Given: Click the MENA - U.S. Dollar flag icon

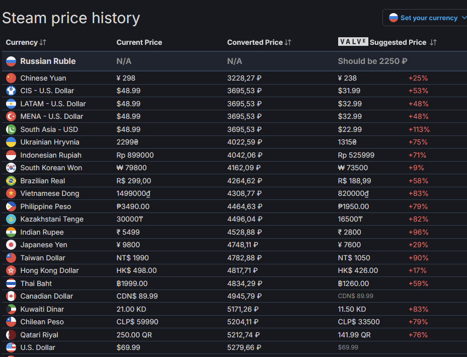Looking at the screenshot, I should pos(11,116).
